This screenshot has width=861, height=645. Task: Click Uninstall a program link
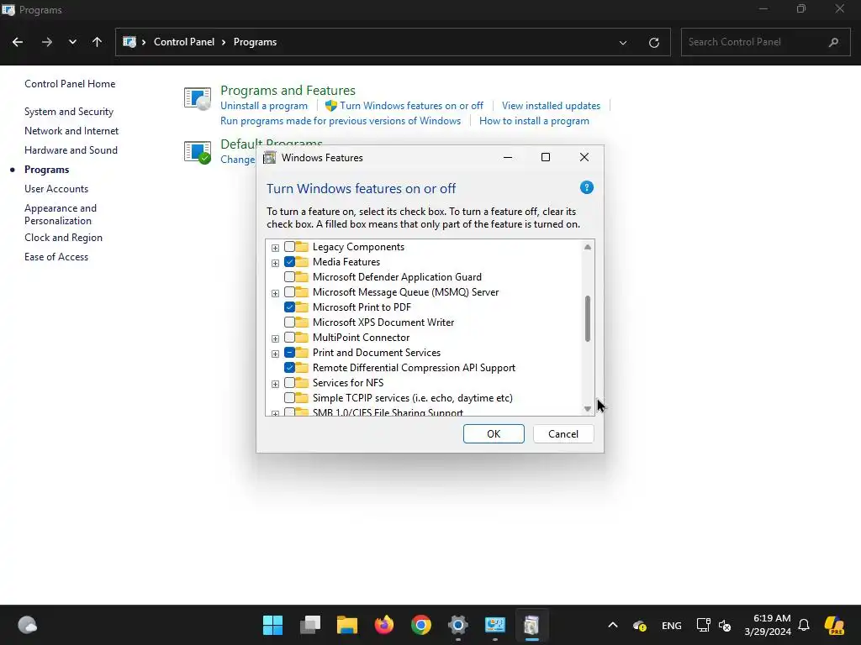(264, 106)
